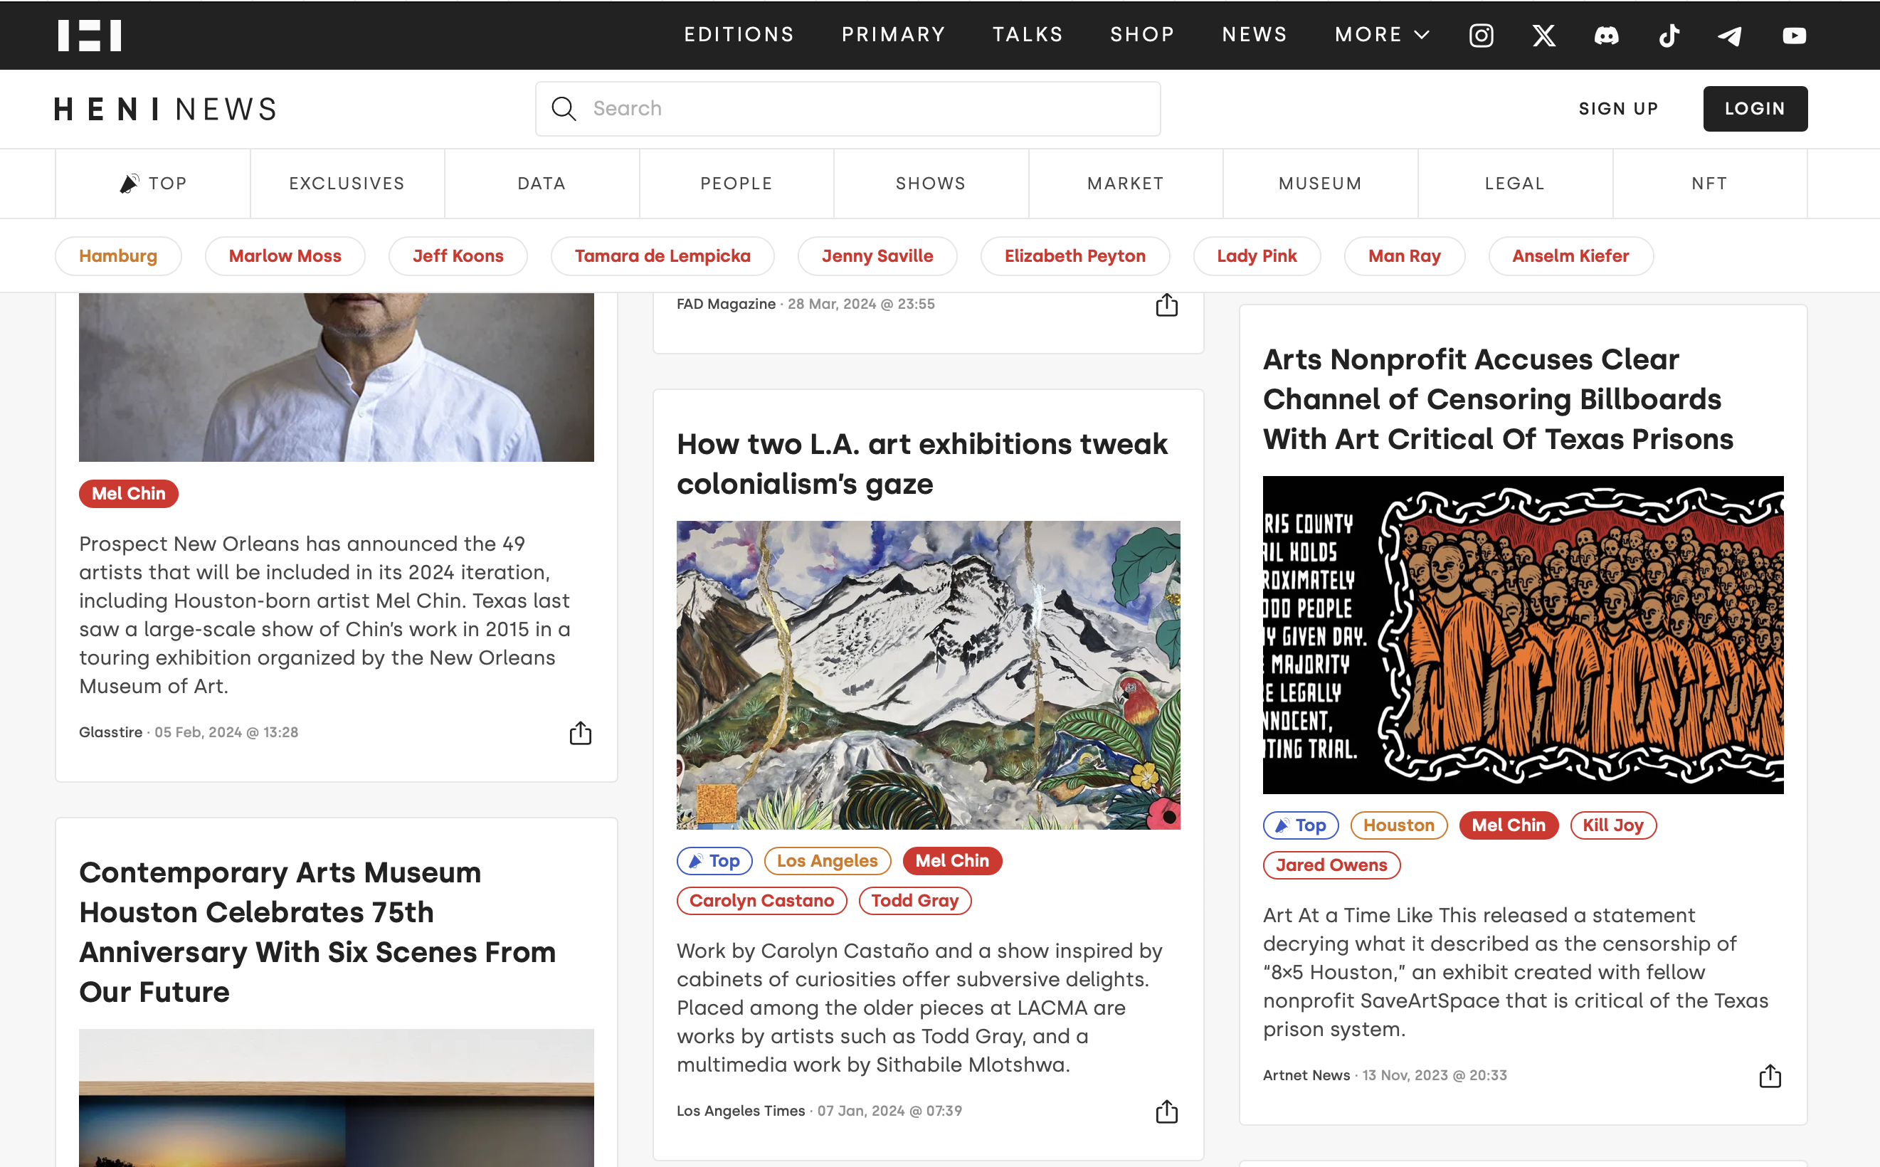Image resolution: width=1880 pixels, height=1167 pixels.
Task: Open PRIMARY in top navigation
Action: pyautogui.click(x=893, y=35)
